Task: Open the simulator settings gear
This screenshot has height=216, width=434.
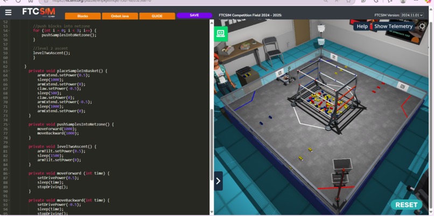Action: pyautogui.click(x=422, y=26)
